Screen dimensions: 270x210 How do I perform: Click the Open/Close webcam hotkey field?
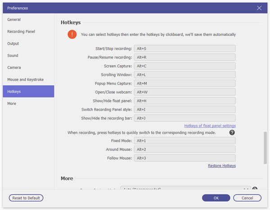[x=184, y=92]
